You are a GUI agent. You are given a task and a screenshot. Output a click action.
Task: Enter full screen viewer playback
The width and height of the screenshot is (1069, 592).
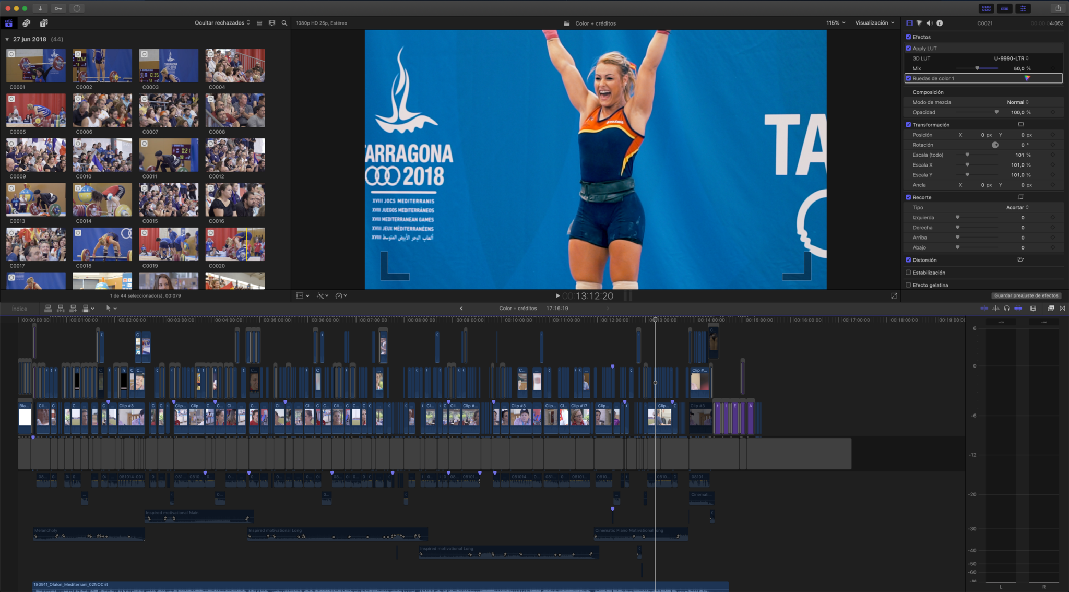click(x=894, y=295)
